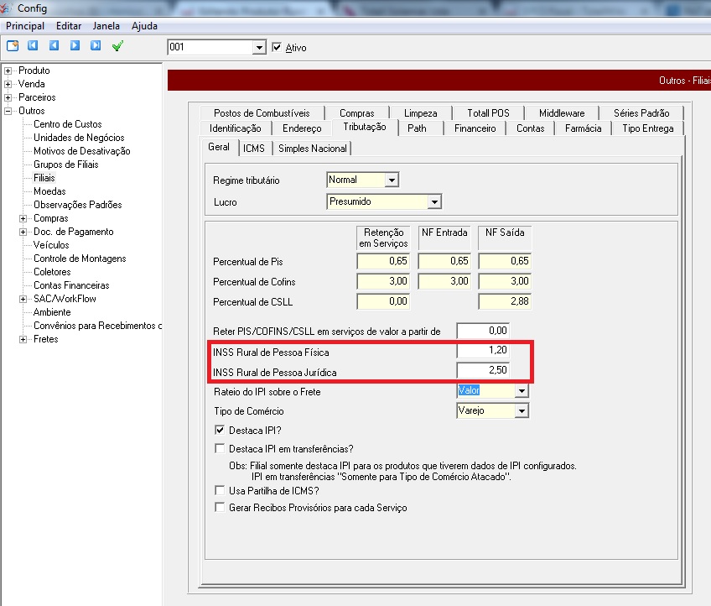The height and width of the screenshot is (606, 711).
Task: Enable Destaca IPI em transferências checkbox
Action: click(x=220, y=448)
